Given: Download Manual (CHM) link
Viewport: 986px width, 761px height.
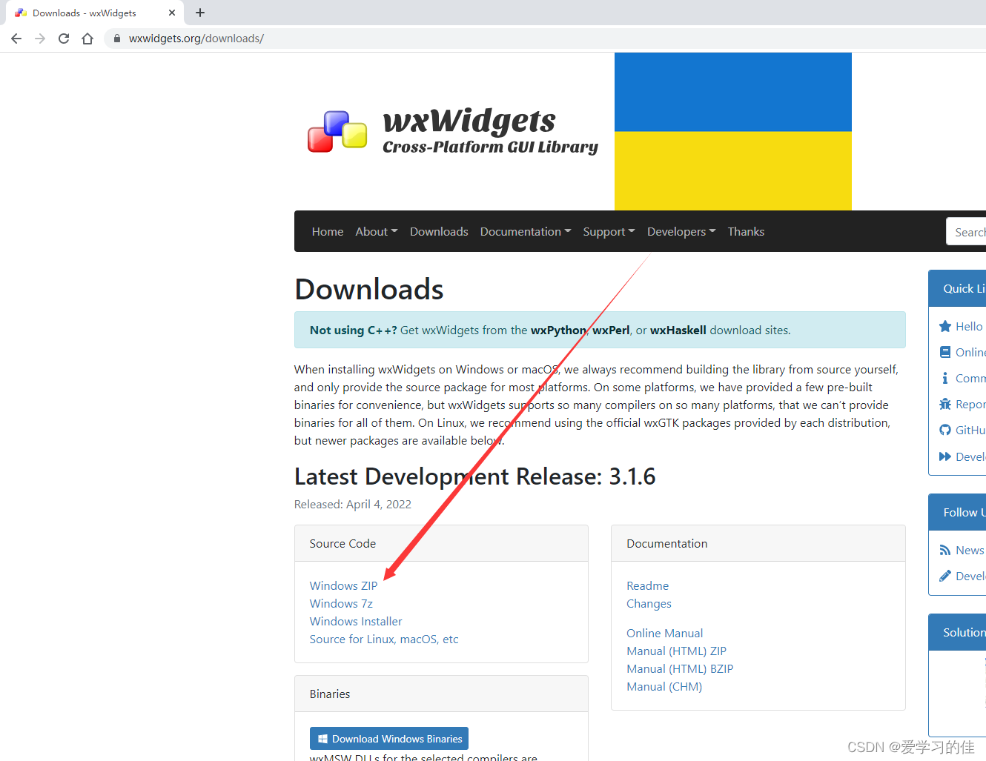Looking at the screenshot, I should pos(664,686).
